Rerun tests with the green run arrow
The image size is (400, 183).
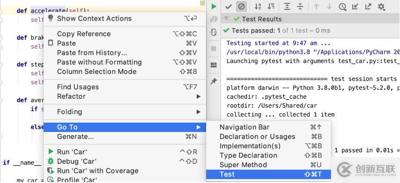click(214, 7)
